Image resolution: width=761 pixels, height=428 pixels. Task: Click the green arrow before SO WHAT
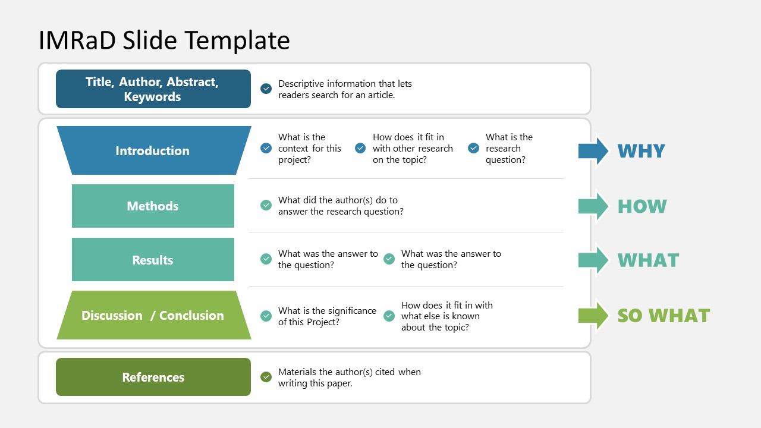point(593,316)
